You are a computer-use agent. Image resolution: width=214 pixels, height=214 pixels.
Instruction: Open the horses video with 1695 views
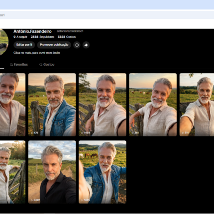pyautogui.click(x=103, y=172)
